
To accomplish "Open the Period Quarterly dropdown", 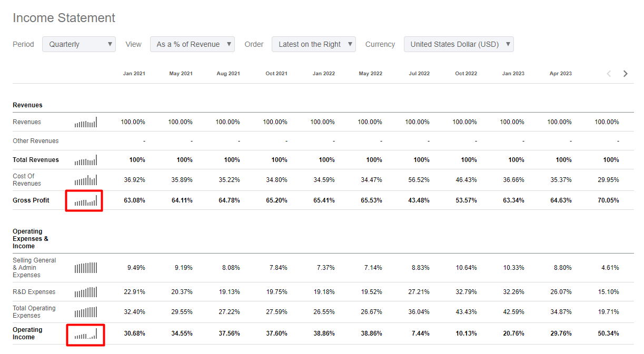I will (x=79, y=44).
